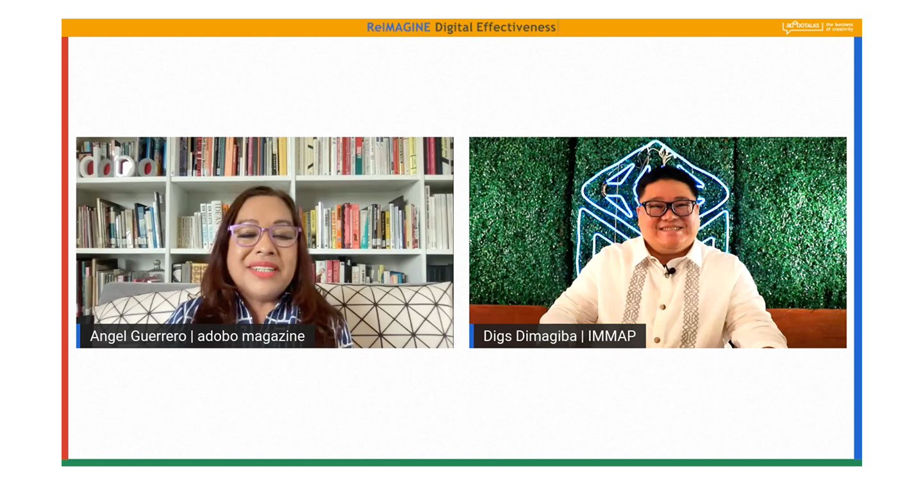Viewport: 923px width, 485px height.
Task: Click the lapel microphone on Digs' shirt
Action: [x=670, y=272]
